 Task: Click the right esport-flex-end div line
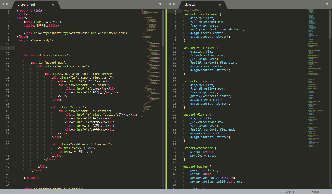(81, 145)
